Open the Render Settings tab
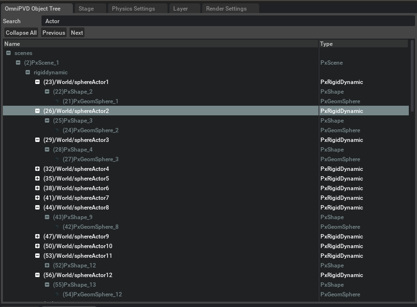This screenshot has width=417, height=307. coord(226,9)
